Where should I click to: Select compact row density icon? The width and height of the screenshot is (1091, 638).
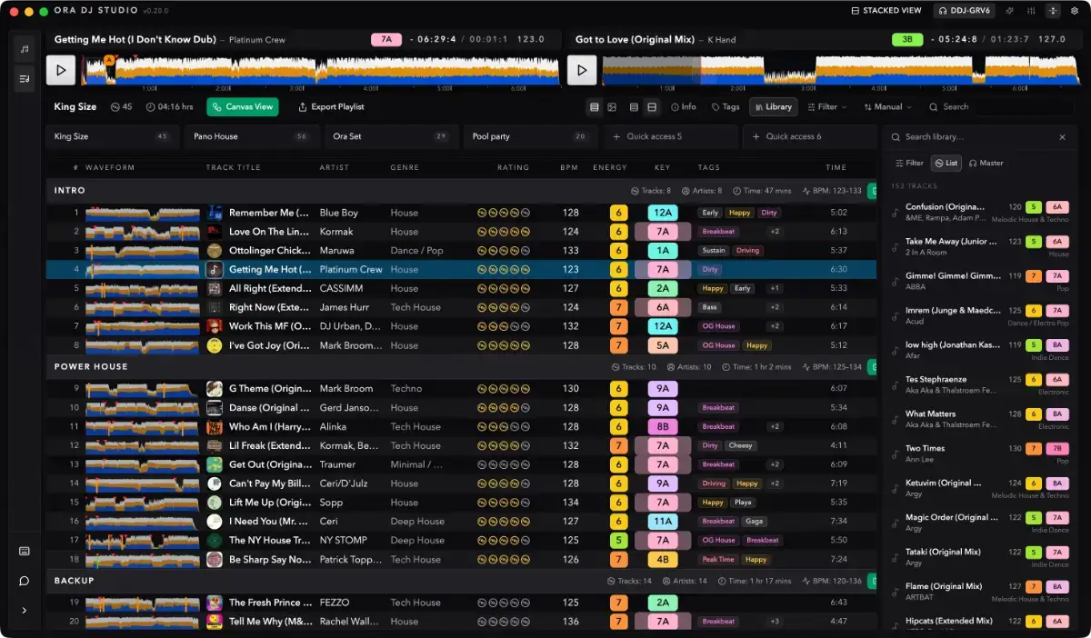point(634,106)
